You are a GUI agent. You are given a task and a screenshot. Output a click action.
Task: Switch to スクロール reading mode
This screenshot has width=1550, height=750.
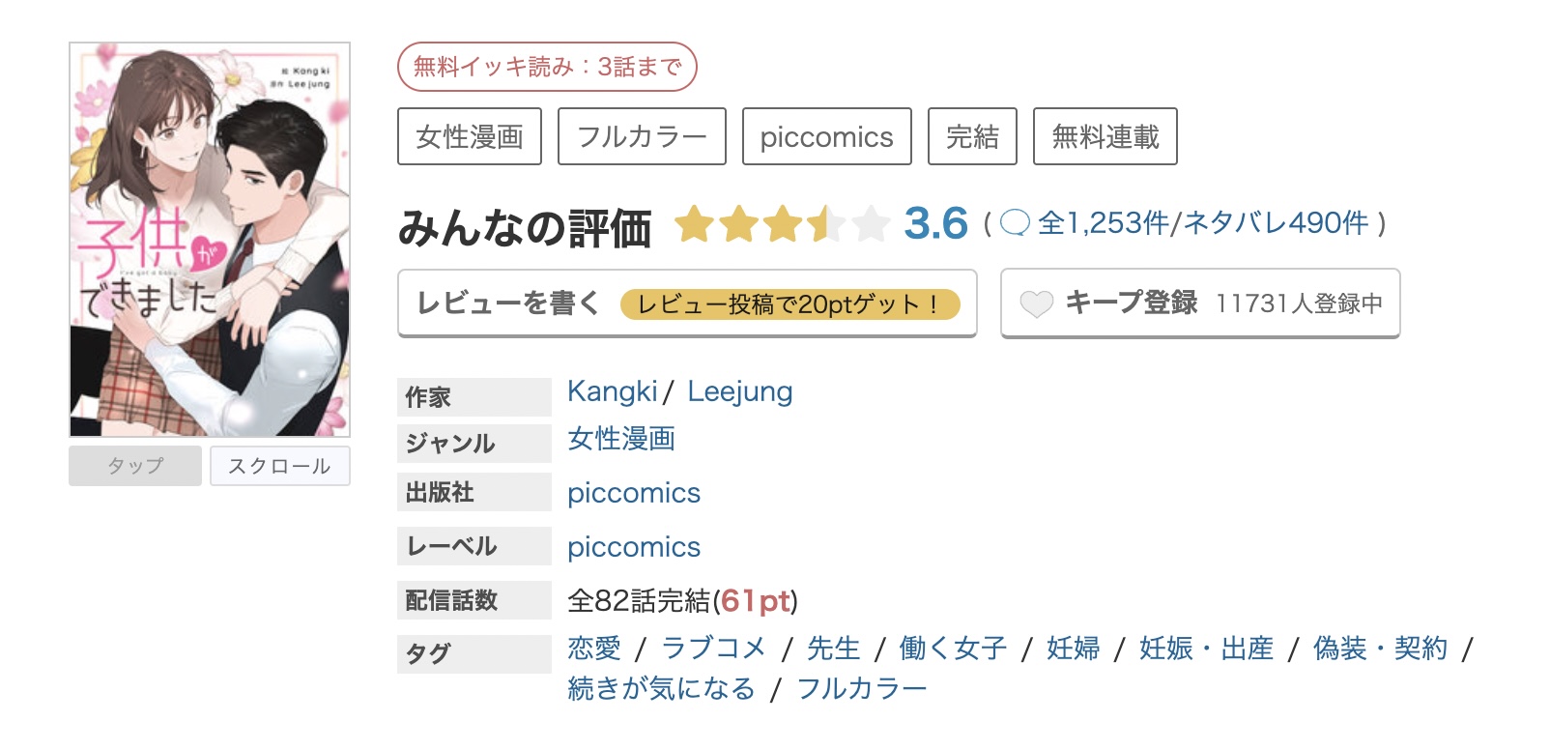279,466
